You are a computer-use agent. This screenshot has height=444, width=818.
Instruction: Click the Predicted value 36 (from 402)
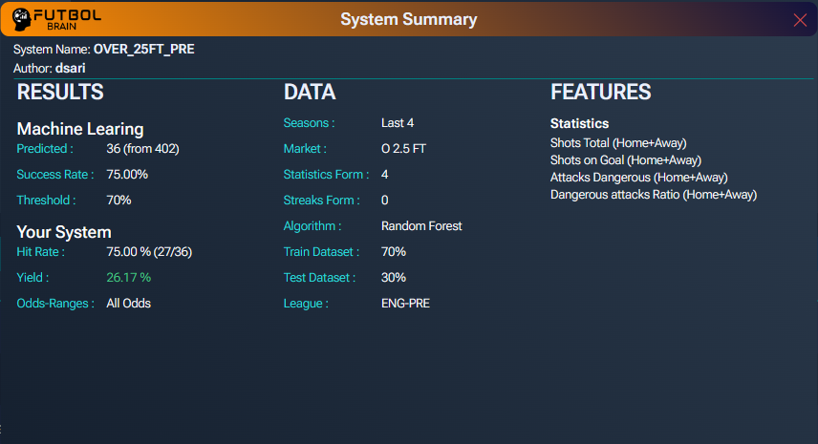(142, 149)
